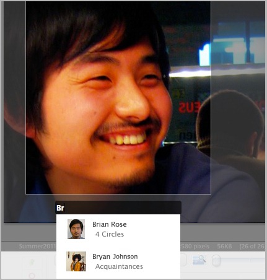
Task: Choose Brian Rose from tag suggestions
Action: click(118, 229)
